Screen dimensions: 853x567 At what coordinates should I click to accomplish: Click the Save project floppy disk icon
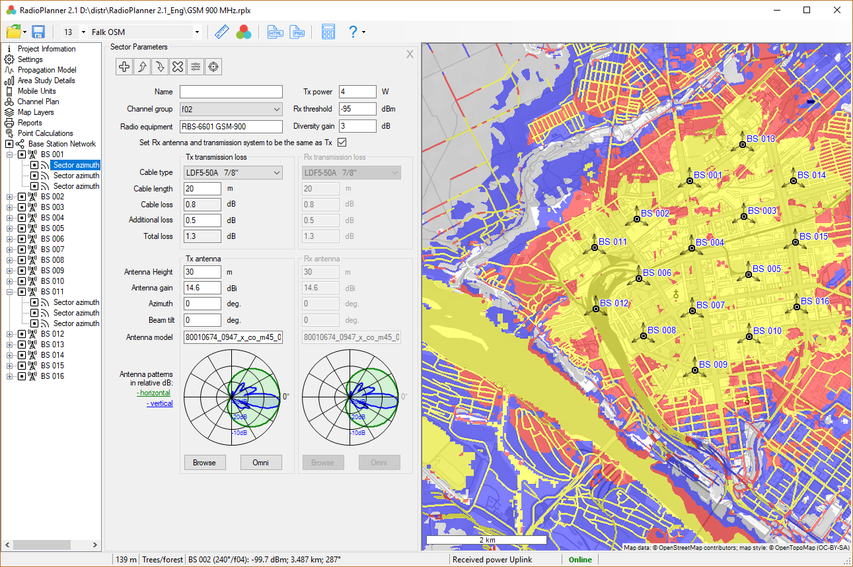click(38, 32)
